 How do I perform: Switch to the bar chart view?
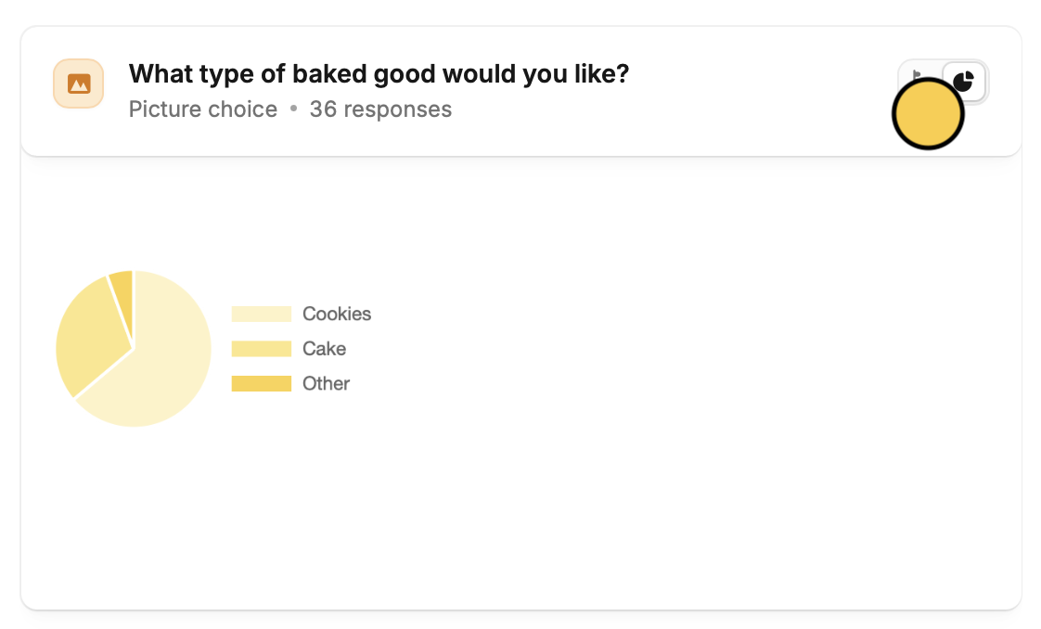918,76
